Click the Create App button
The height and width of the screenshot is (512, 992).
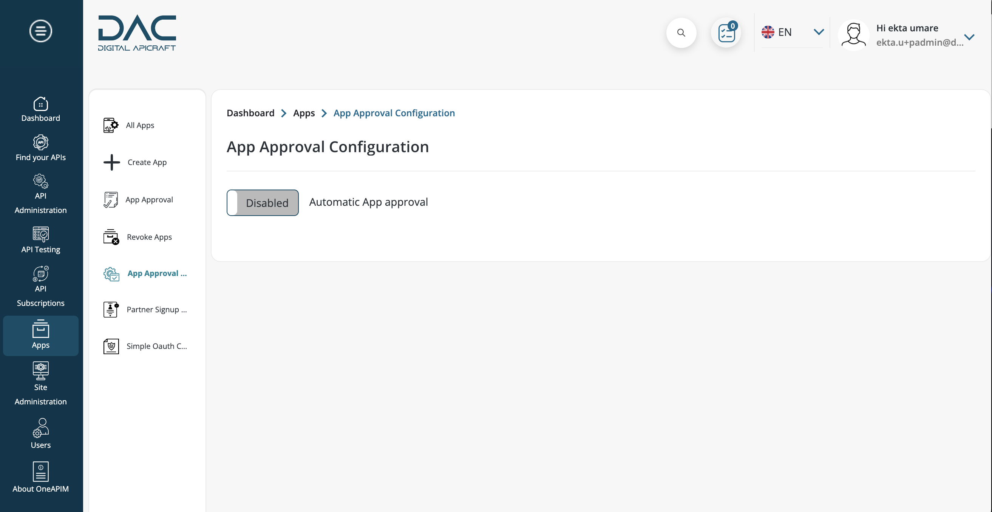(147, 162)
